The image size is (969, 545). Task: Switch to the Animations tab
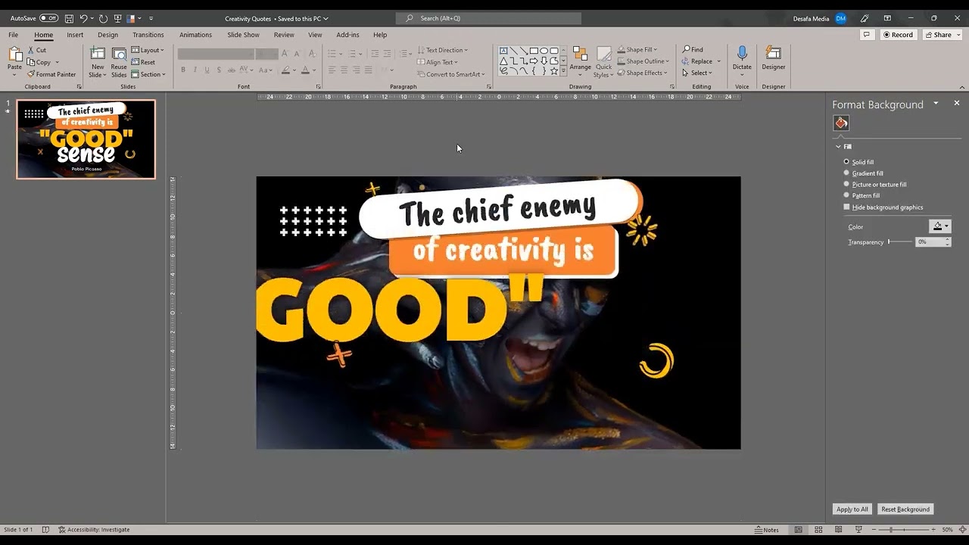point(195,35)
